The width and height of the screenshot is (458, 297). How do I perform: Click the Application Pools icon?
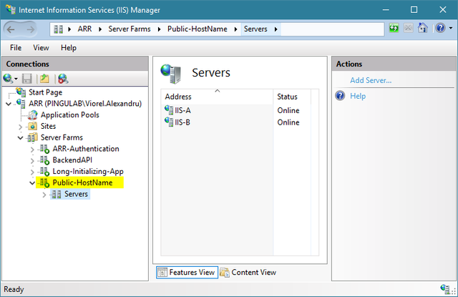tap(33, 115)
